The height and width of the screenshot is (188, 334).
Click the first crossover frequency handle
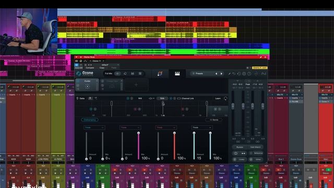(112, 103)
